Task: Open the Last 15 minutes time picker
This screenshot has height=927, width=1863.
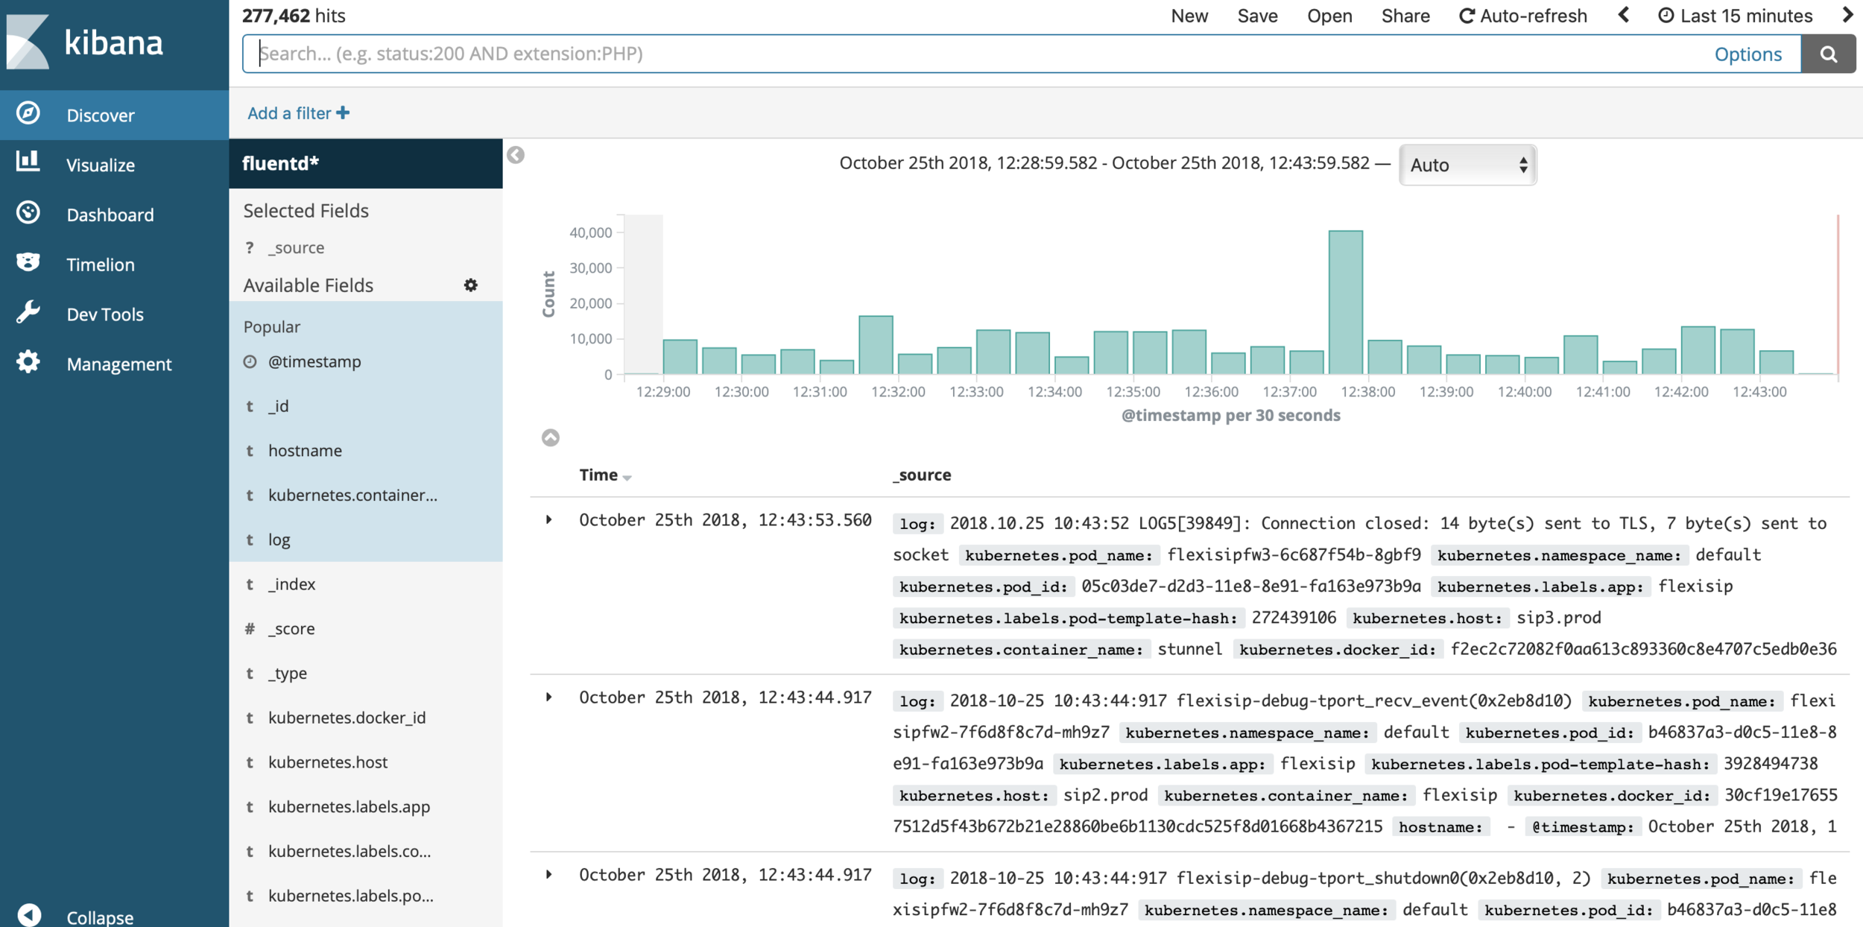Action: click(1736, 16)
